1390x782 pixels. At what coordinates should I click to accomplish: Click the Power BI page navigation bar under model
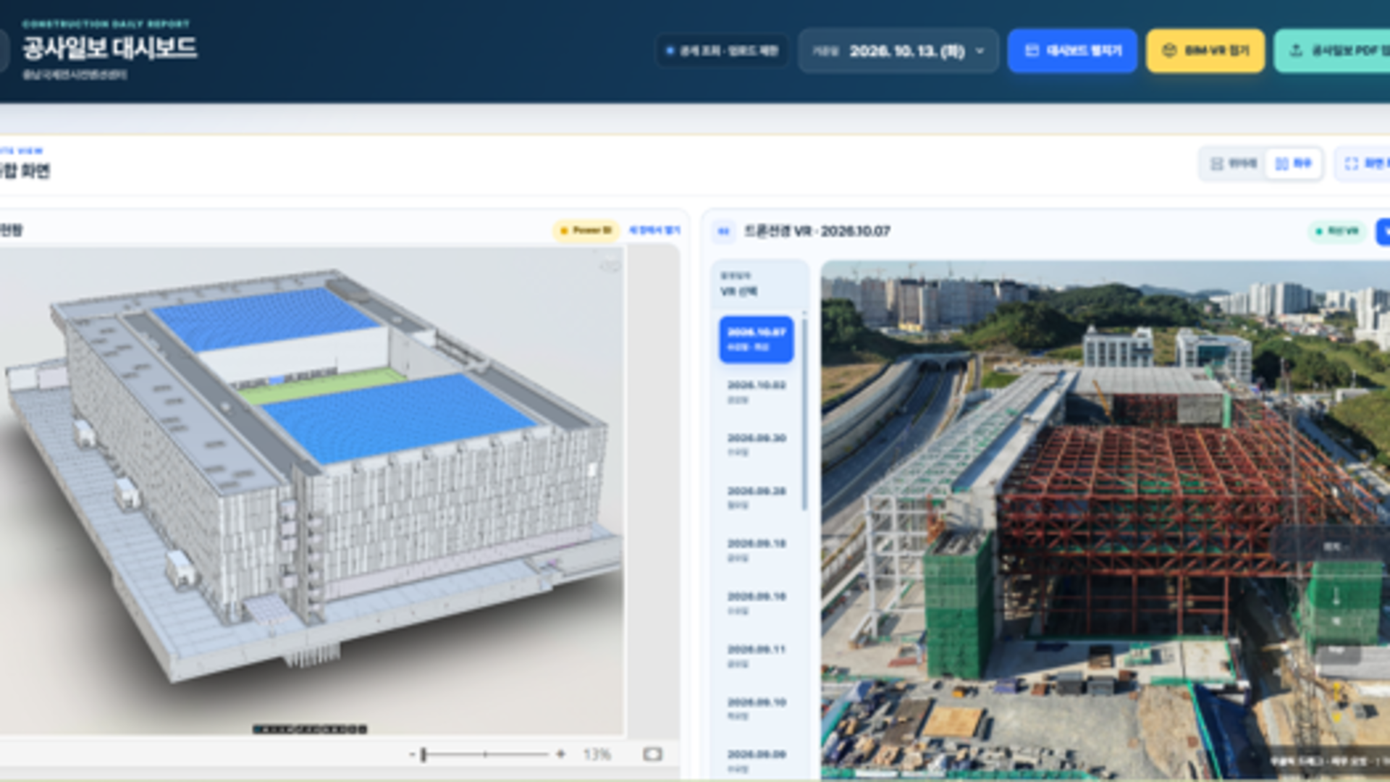tap(309, 728)
